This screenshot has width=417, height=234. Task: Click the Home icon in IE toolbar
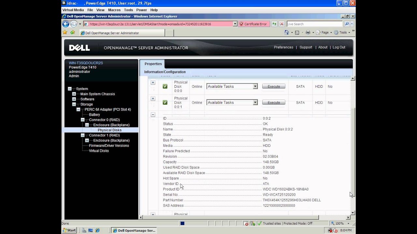point(286,32)
